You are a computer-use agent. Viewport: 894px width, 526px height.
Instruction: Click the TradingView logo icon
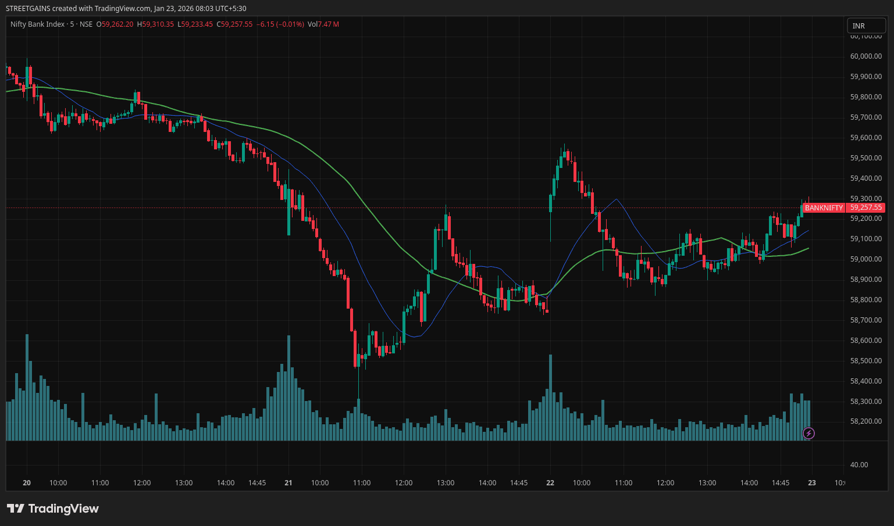click(15, 509)
